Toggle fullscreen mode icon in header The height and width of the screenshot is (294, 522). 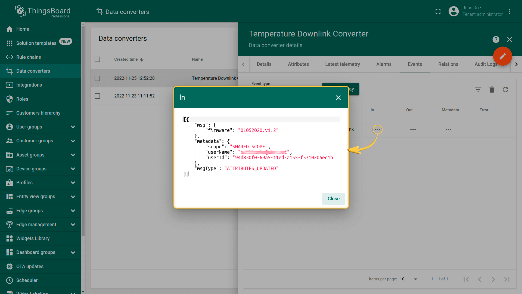(438, 11)
